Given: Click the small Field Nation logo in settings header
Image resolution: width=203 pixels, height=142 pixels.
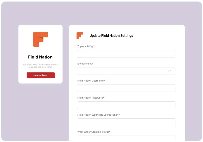Looking at the screenshot, I should [80, 36].
